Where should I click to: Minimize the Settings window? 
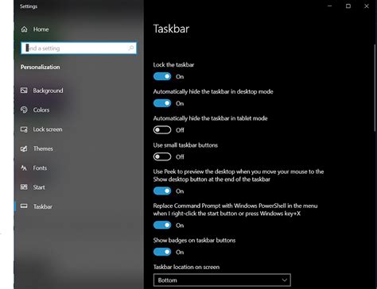329,6
